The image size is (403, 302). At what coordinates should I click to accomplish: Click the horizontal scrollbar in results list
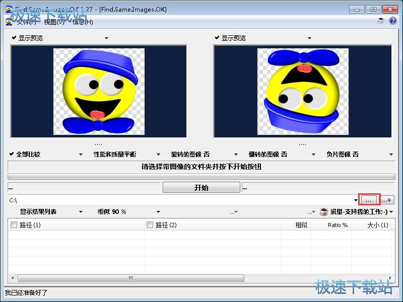coord(131,278)
